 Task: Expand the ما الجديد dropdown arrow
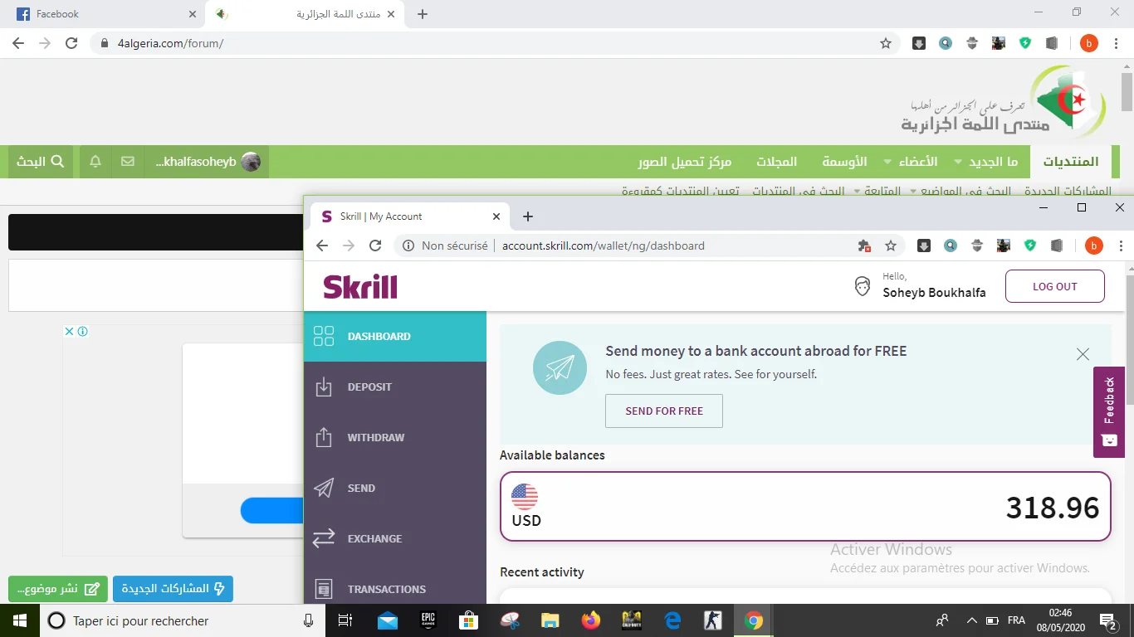click(x=959, y=162)
